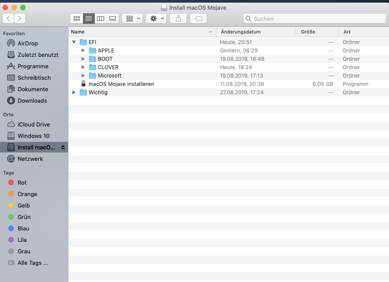Screen dimensions: 389x282
Task: Select the Lila tag
Action: [34, 240]
